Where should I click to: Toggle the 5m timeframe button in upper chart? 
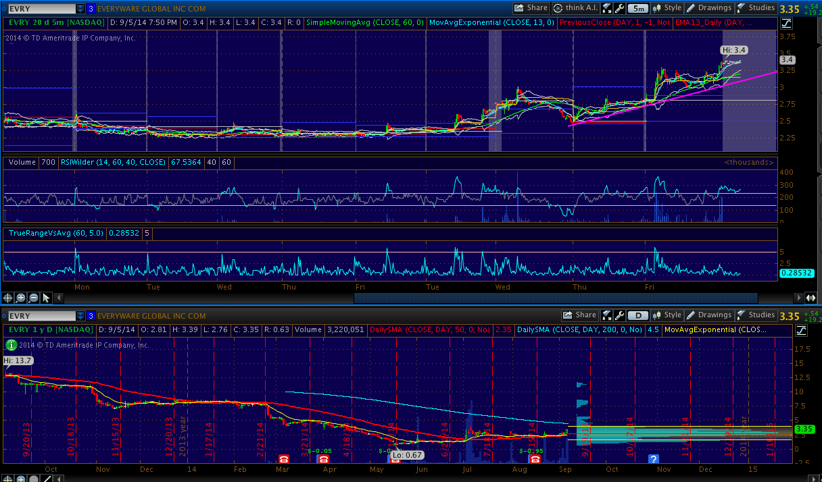(638, 9)
